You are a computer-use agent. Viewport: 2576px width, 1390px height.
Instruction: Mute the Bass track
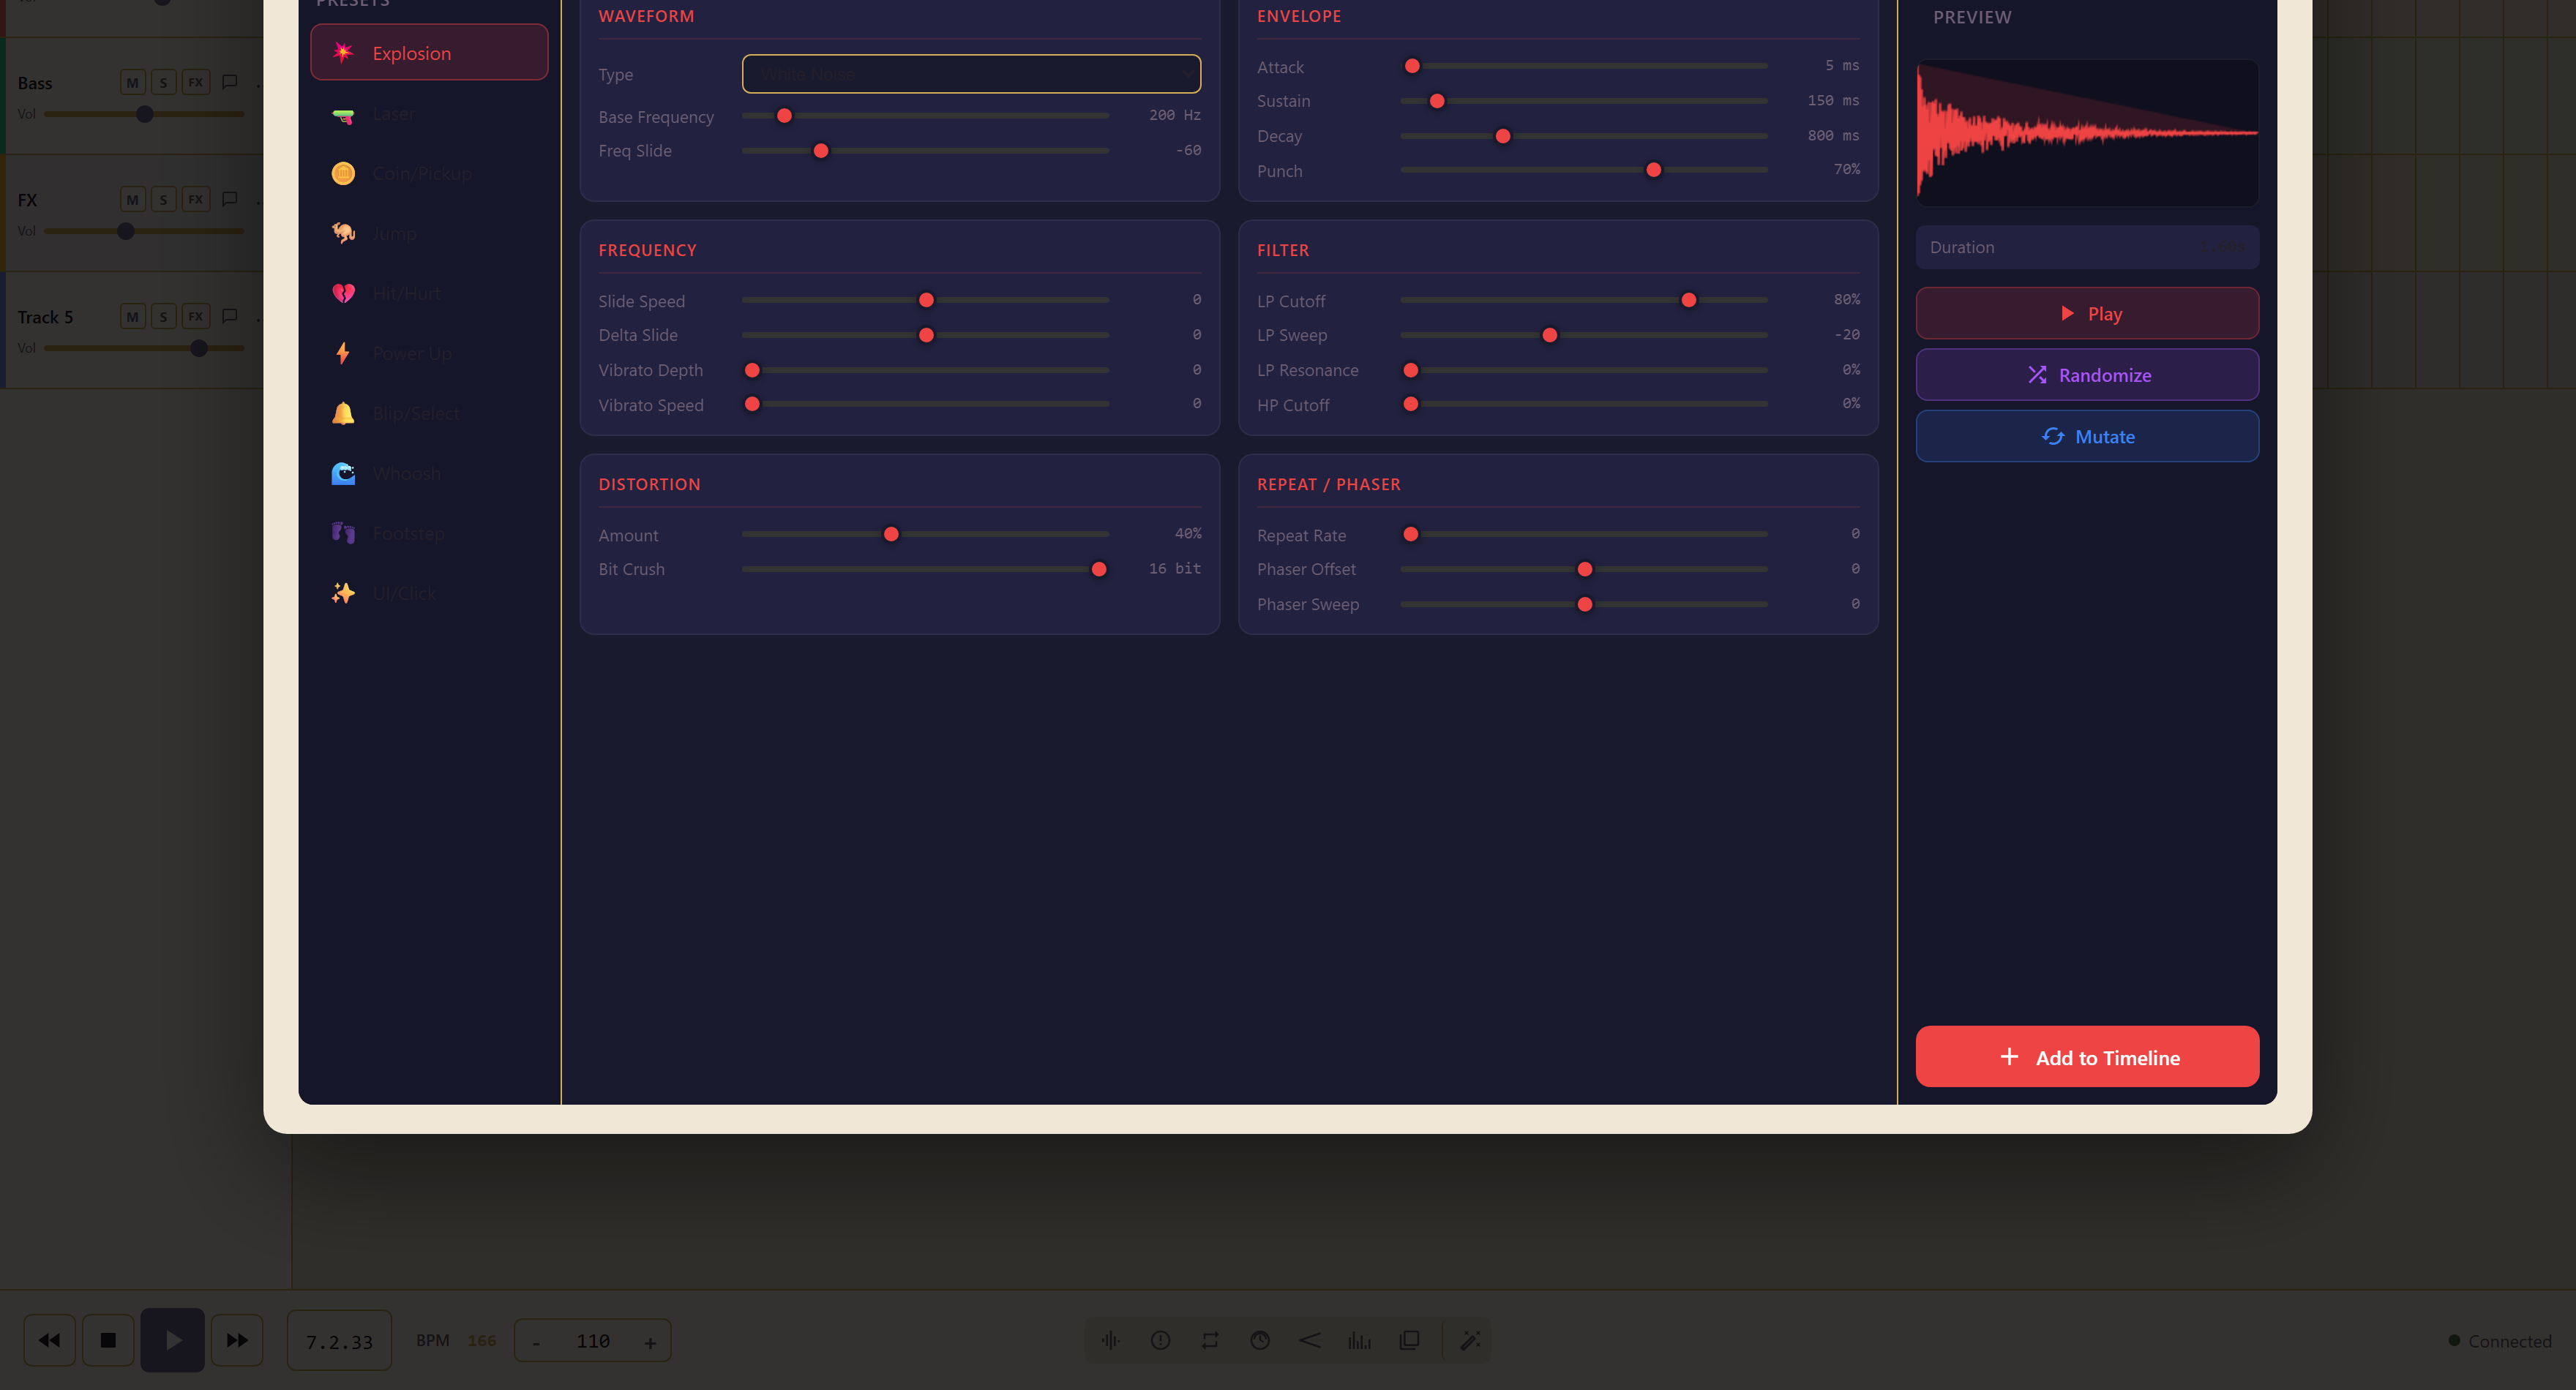pyautogui.click(x=132, y=82)
